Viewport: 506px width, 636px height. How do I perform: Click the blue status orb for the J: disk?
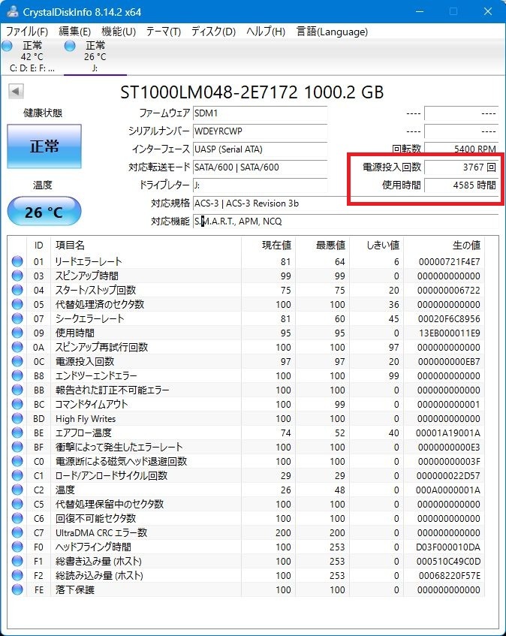[71, 47]
